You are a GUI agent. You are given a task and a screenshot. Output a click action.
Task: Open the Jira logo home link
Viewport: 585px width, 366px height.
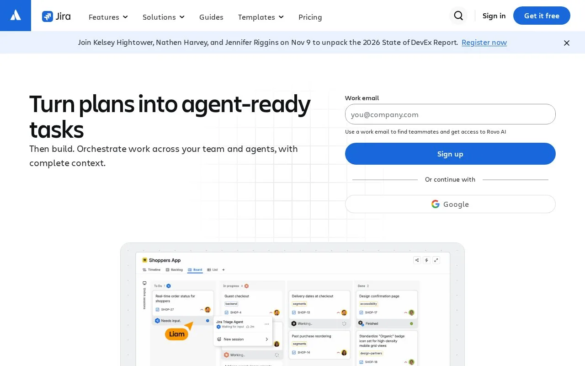point(56,16)
